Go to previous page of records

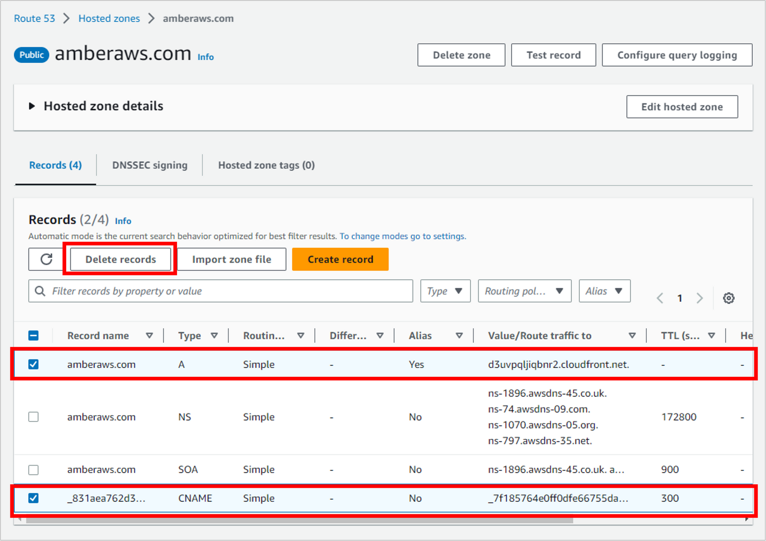click(x=660, y=298)
